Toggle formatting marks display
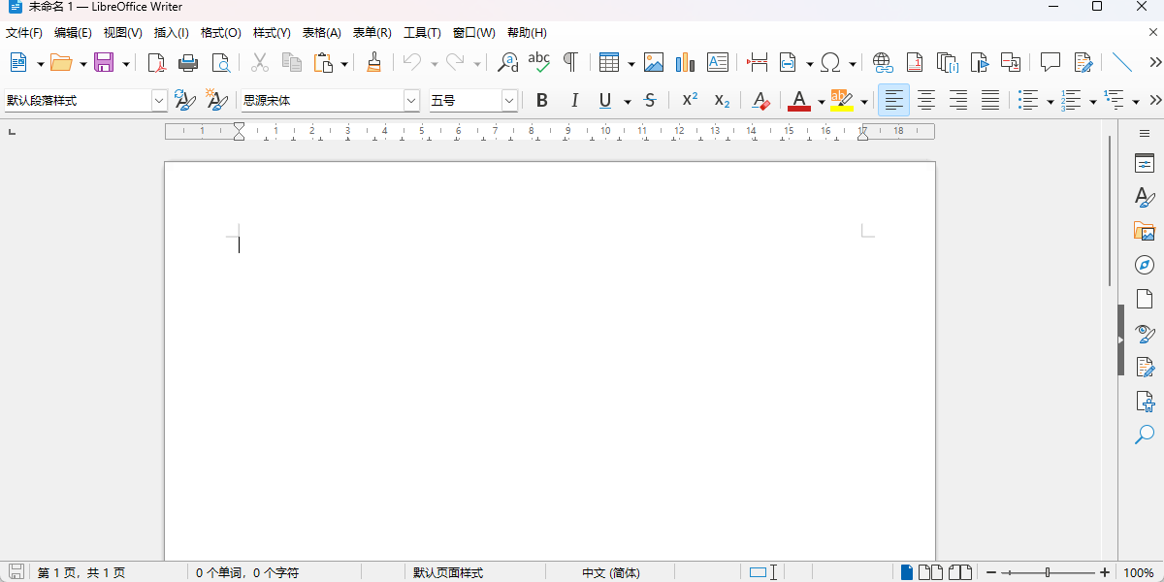This screenshot has height=582, width=1164. pyautogui.click(x=570, y=62)
